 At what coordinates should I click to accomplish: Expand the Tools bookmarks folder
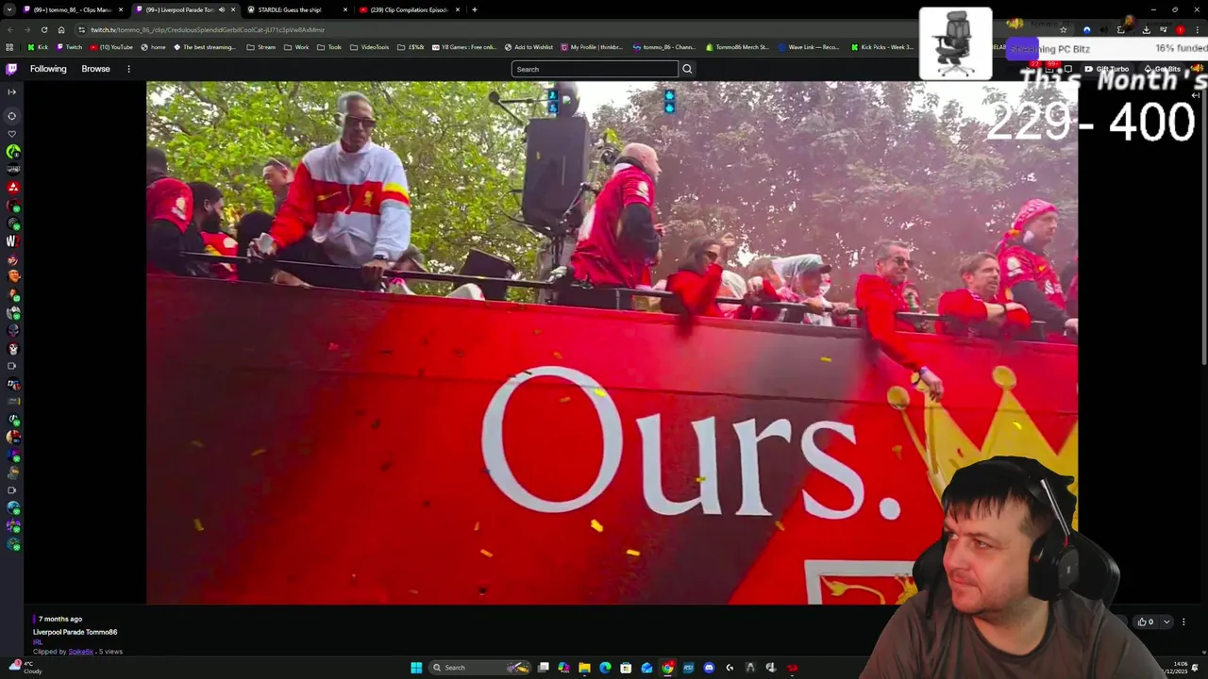[x=329, y=47]
